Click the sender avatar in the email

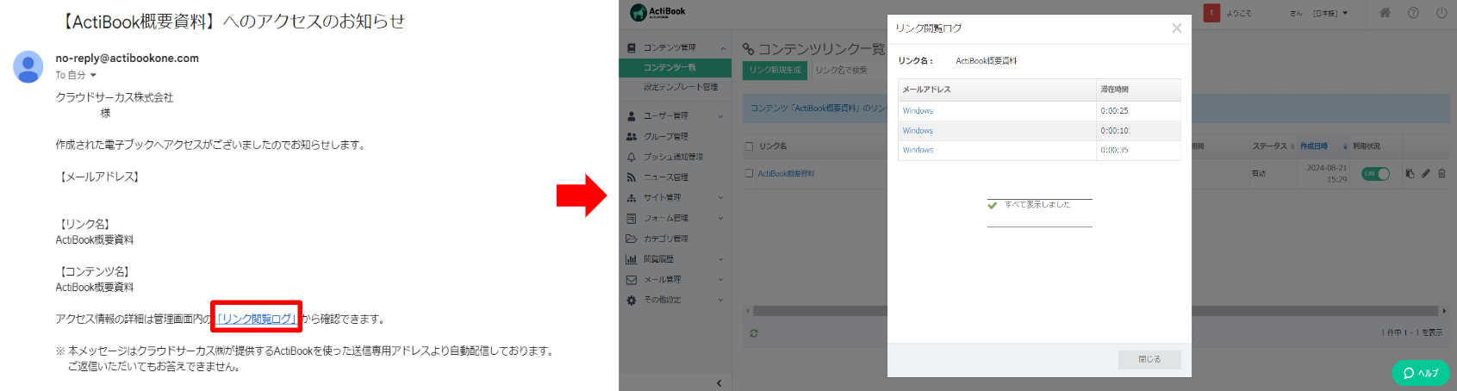[x=28, y=66]
